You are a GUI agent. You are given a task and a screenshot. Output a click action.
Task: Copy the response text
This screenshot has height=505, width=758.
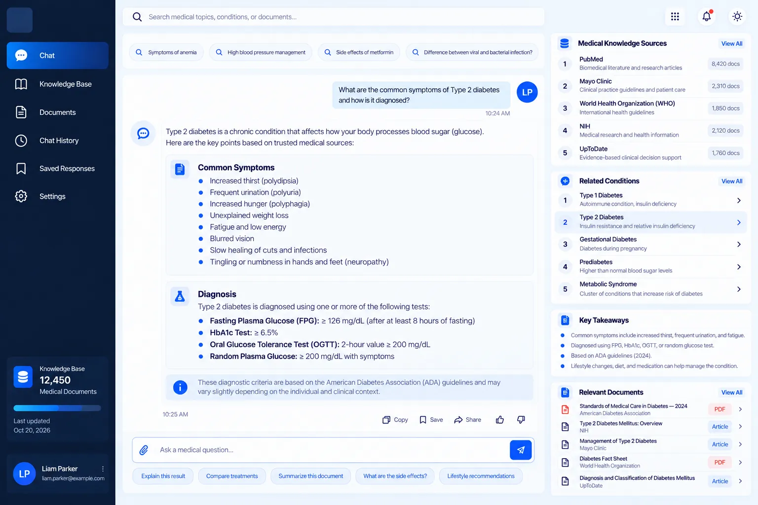tap(395, 420)
